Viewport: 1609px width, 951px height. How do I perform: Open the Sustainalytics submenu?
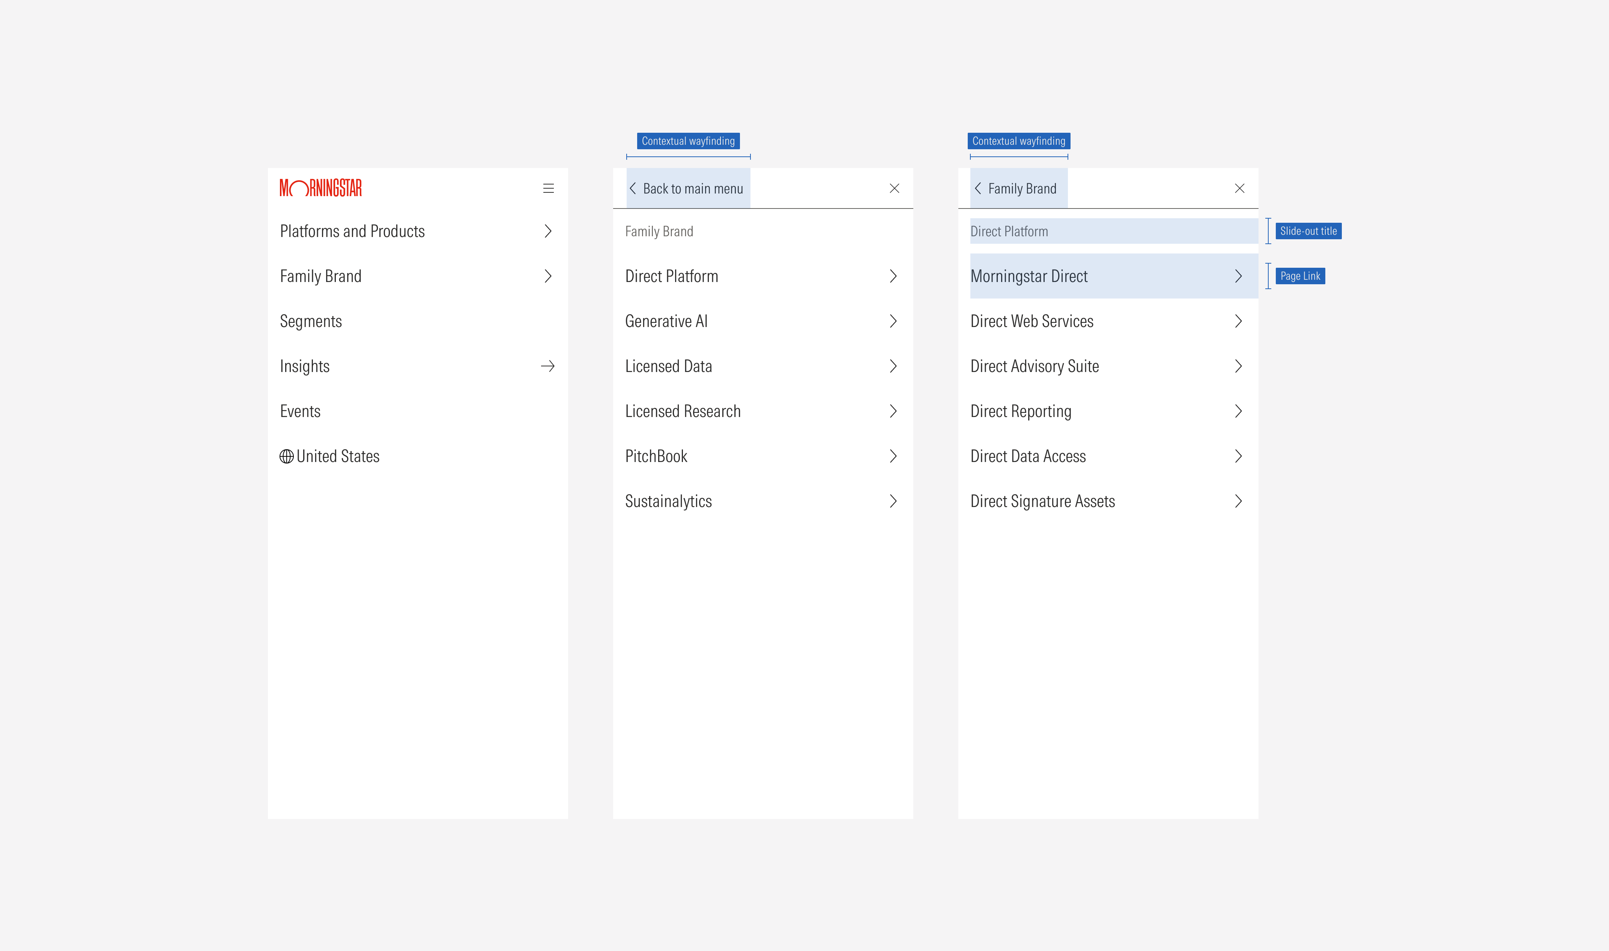[669, 501]
